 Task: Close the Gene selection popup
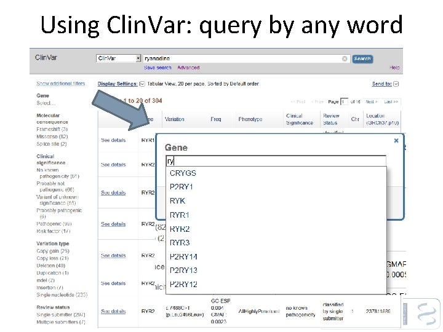click(x=396, y=141)
